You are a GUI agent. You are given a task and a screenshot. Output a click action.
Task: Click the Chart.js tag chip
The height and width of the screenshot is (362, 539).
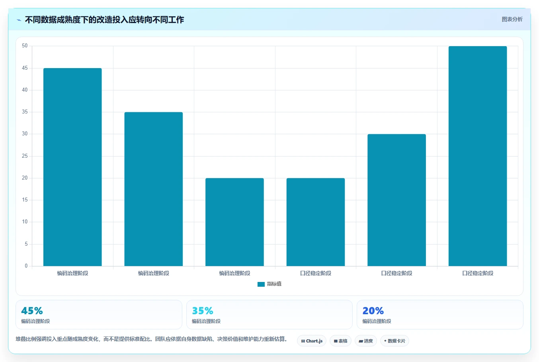[x=312, y=341]
